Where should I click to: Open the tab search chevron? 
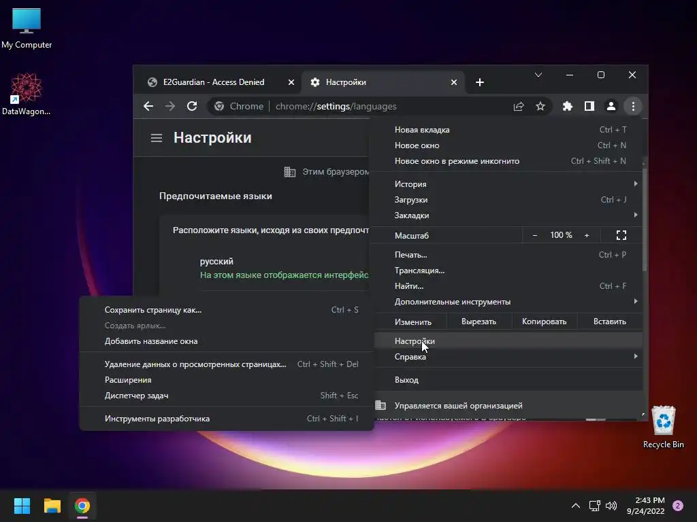pos(538,75)
